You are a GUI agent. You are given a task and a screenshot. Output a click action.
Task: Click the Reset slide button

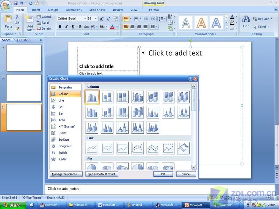pos(43,23)
